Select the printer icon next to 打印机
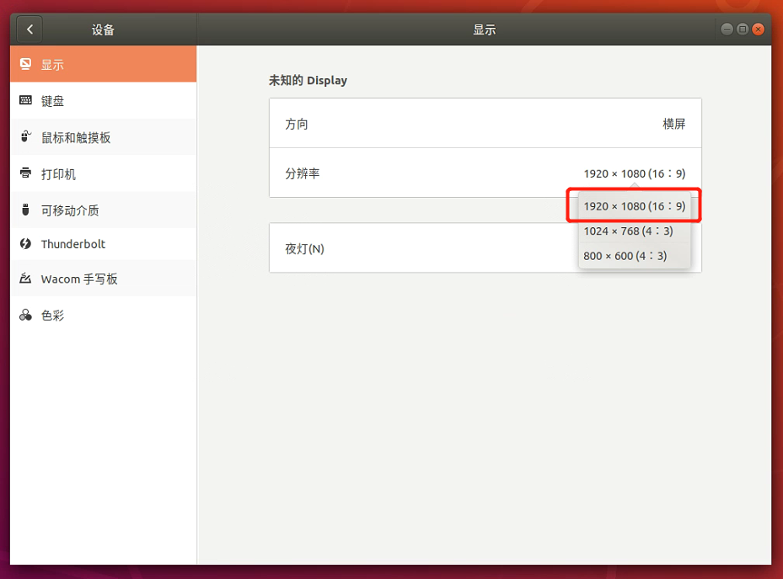The height and width of the screenshot is (579, 783). click(25, 173)
